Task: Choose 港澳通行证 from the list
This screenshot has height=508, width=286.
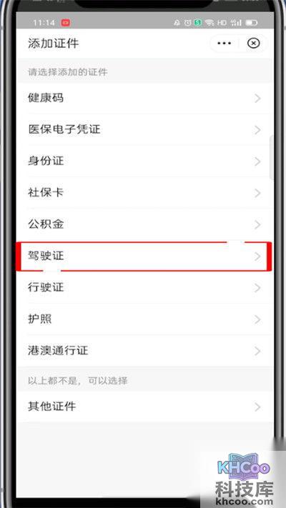Action: [x=145, y=351]
